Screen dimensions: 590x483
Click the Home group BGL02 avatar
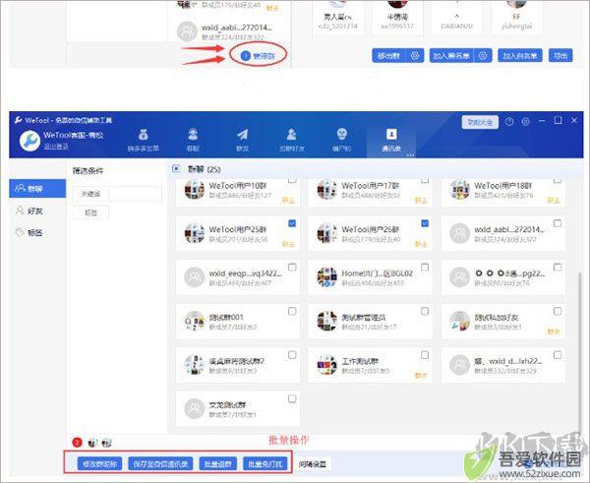(327, 277)
